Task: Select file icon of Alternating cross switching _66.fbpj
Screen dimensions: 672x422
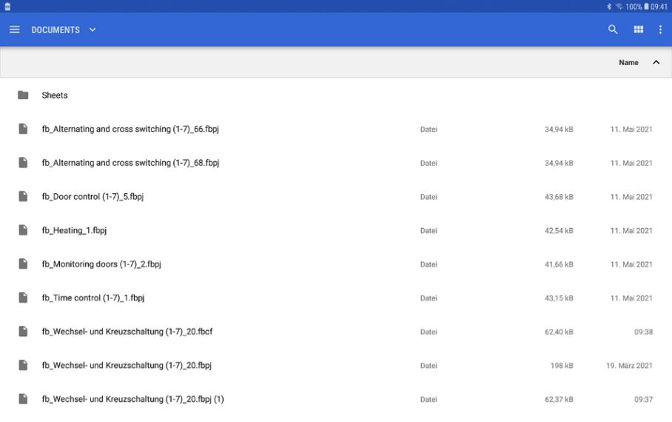Action: [x=23, y=129]
